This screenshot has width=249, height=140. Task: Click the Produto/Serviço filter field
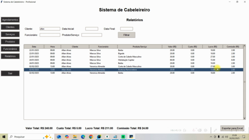coord(92,35)
